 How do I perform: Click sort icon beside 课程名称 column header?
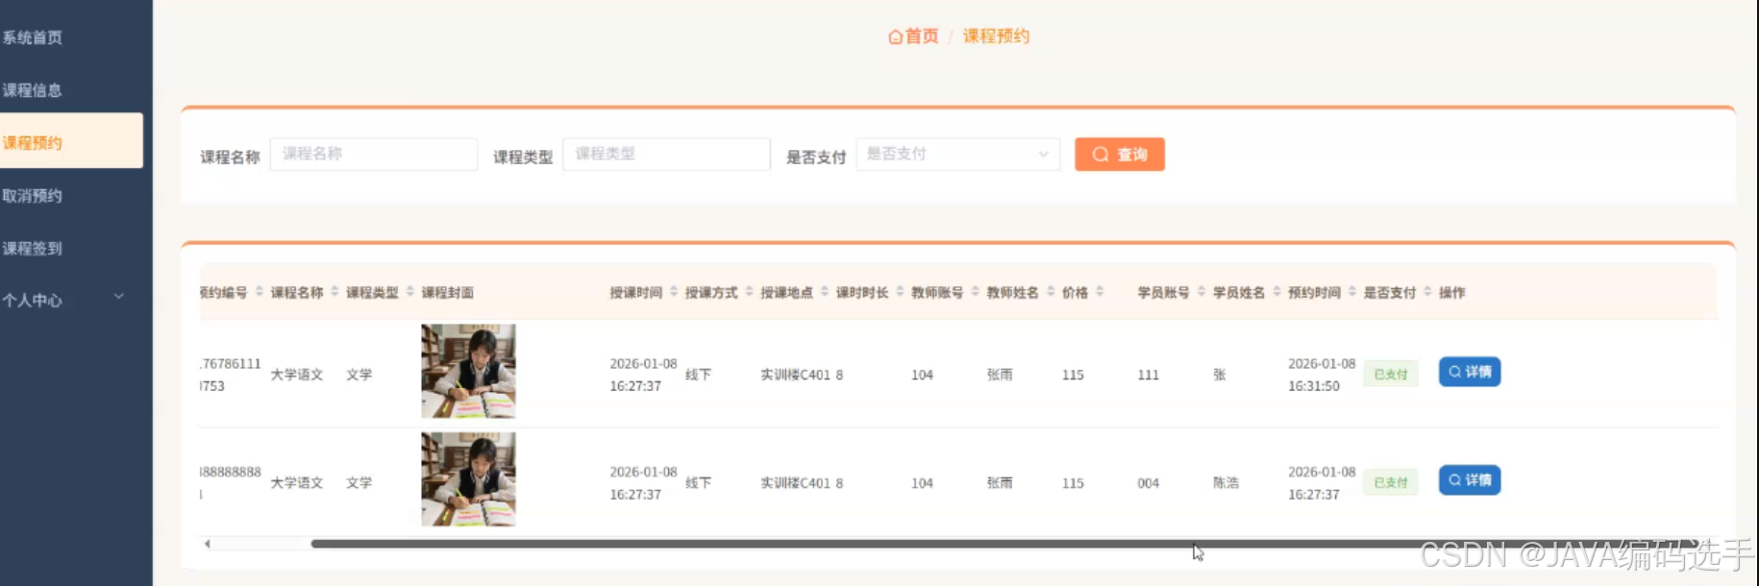334,292
